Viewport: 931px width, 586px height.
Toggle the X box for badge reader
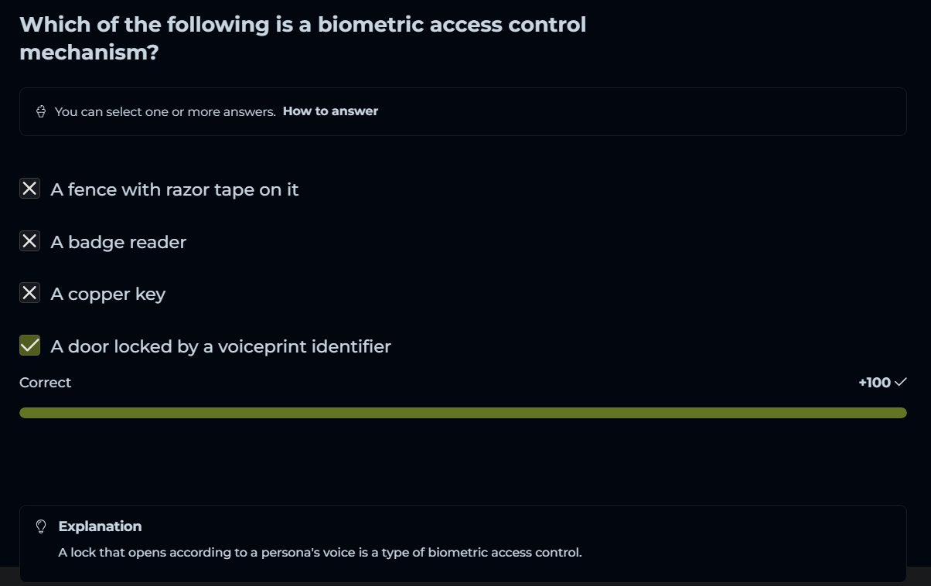(29, 241)
